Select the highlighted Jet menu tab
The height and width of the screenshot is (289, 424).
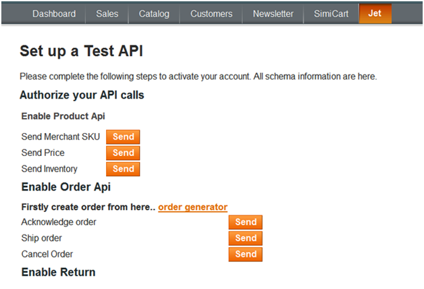(x=375, y=14)
